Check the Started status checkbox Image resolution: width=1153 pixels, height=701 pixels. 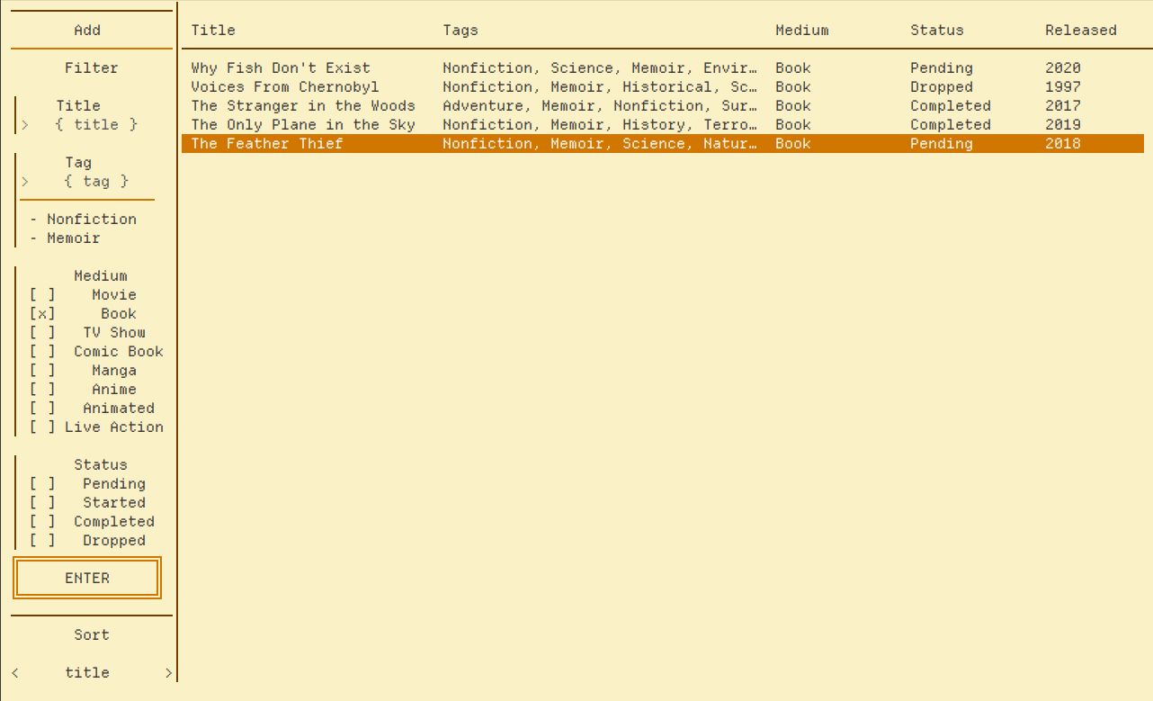click(x=42, y=502)
